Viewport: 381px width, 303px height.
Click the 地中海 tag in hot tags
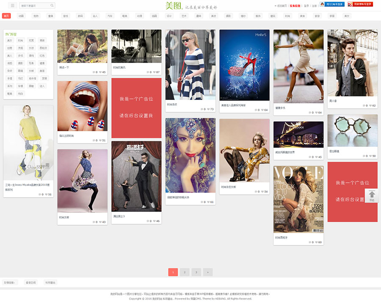[x=32, y=78]
